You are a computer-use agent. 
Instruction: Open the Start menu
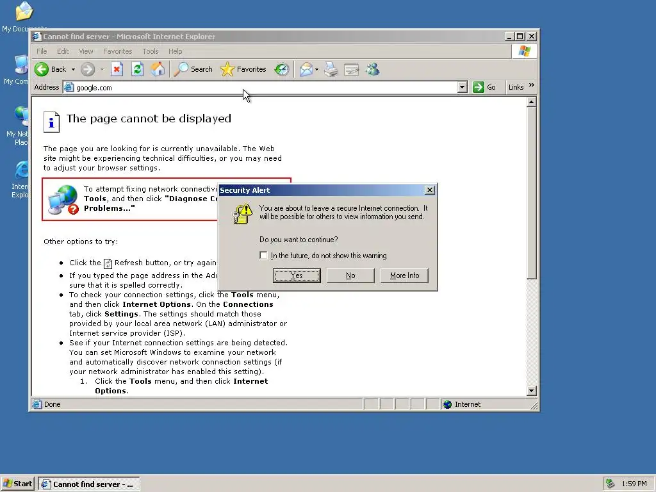tap(18, 484)
